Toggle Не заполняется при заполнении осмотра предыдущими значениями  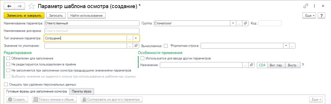[8, 70]
